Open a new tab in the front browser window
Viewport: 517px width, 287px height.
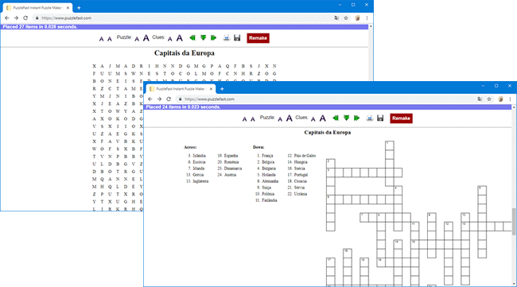click(222, 88)
